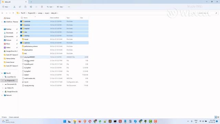Screen dimensions: 220x124
Task: Go forward with the right arrow
Action: click(6, 13)
